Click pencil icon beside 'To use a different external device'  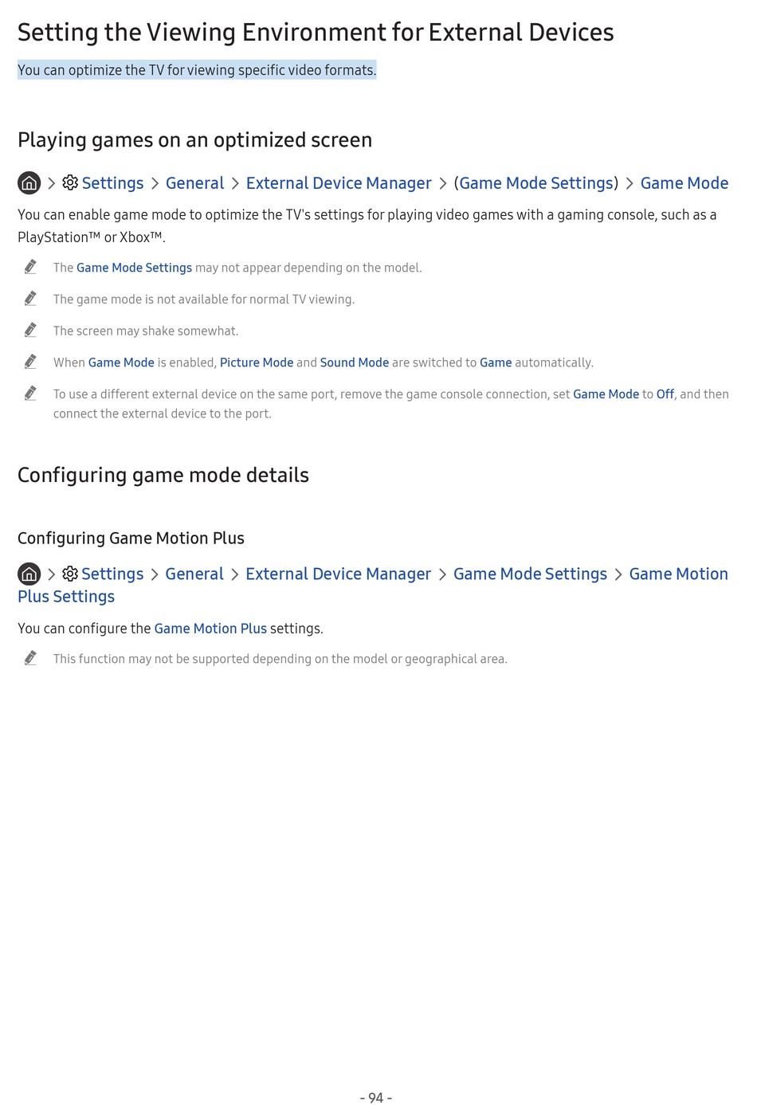(30, 393)
